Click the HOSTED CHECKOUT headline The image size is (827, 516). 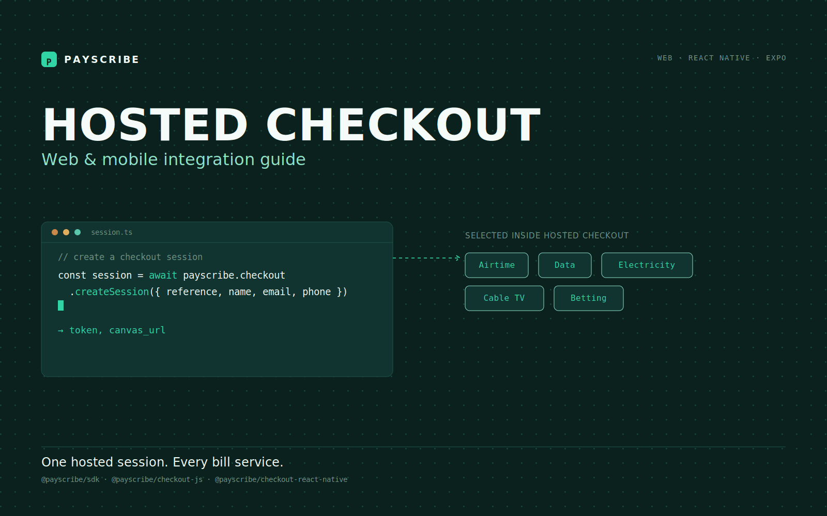pos(292,124)
